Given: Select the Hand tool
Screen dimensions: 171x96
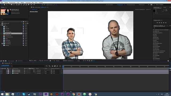Looking at the screenshot, I should click(x=4, y=5).
